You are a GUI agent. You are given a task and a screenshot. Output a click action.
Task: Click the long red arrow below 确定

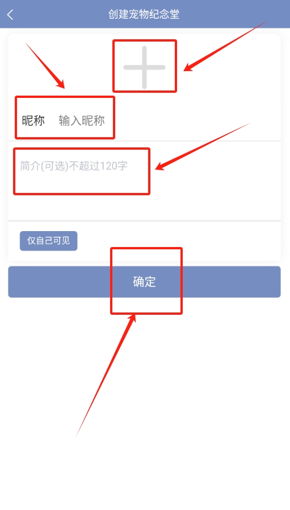pos(106,375)
